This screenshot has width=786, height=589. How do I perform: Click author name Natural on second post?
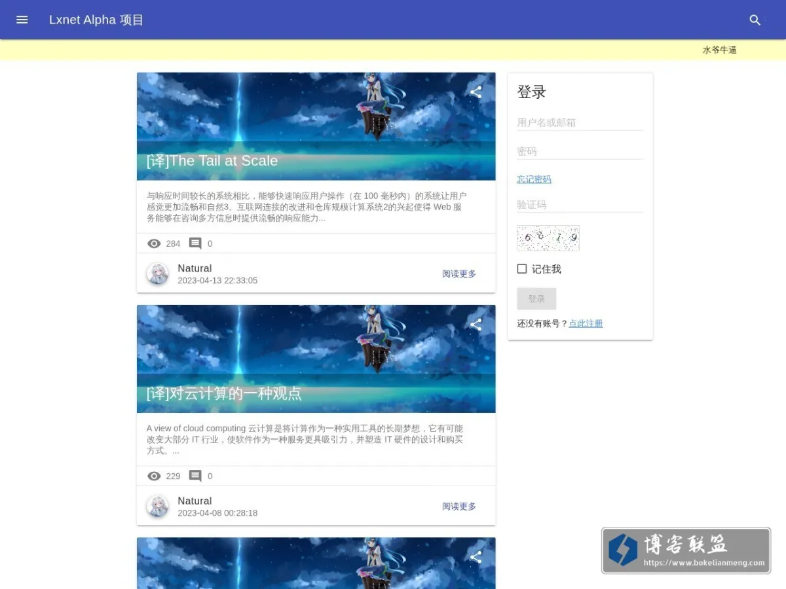pos(195,501)
